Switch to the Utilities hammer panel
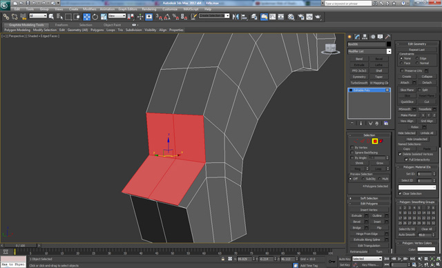 [x=388, y=37]
